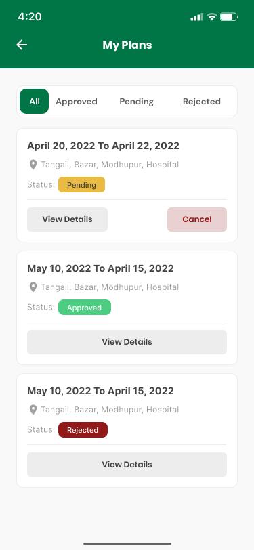This screenshot has width=254, height=550.
Task: Tap the location pin on Approved plan
Action: pos(33,287)
